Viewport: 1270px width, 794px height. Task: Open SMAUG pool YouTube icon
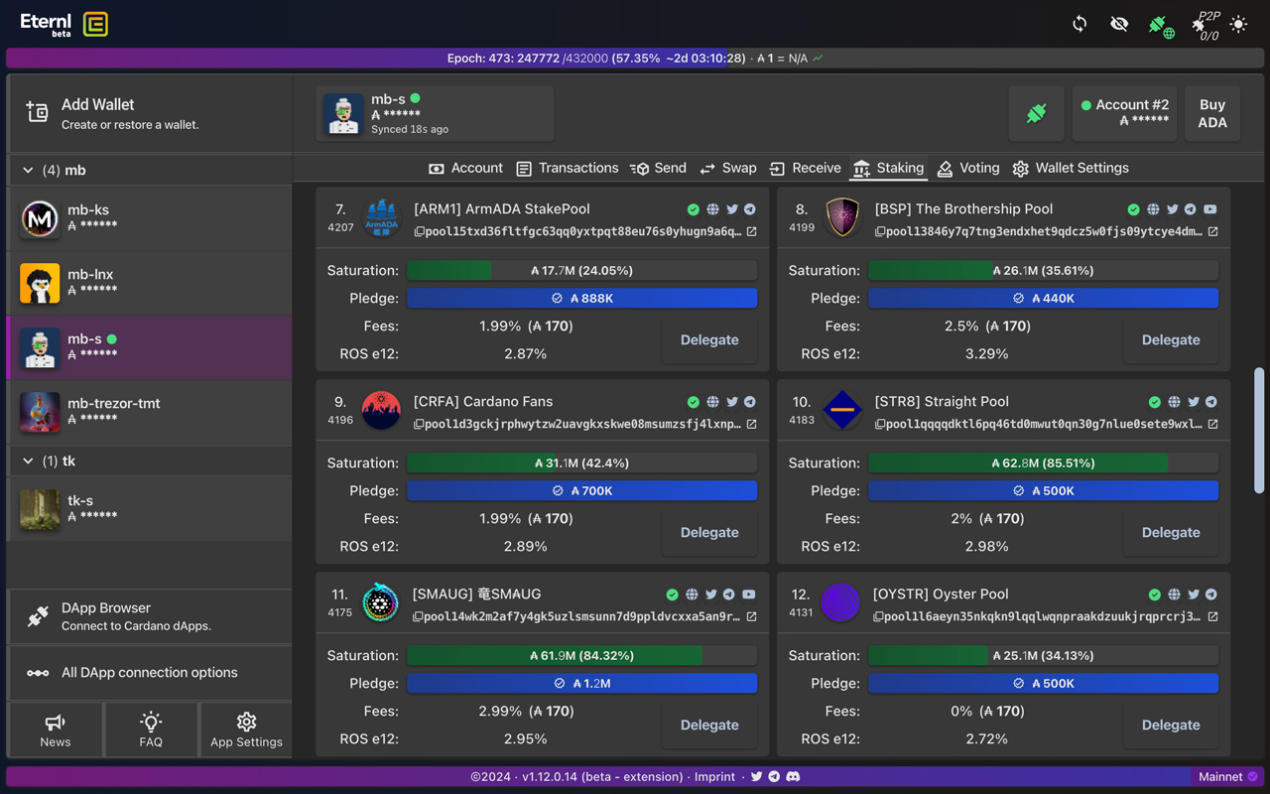pyautogui.click(x=749, y=595)
